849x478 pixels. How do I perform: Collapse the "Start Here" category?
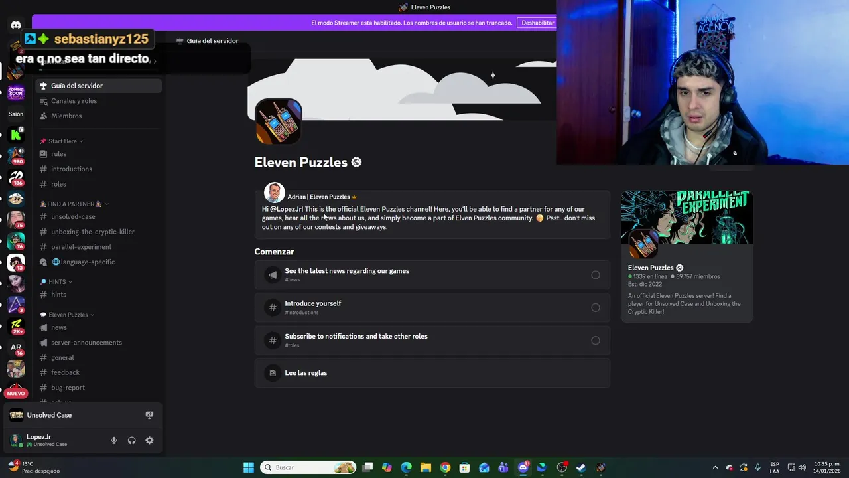(61, 141)
